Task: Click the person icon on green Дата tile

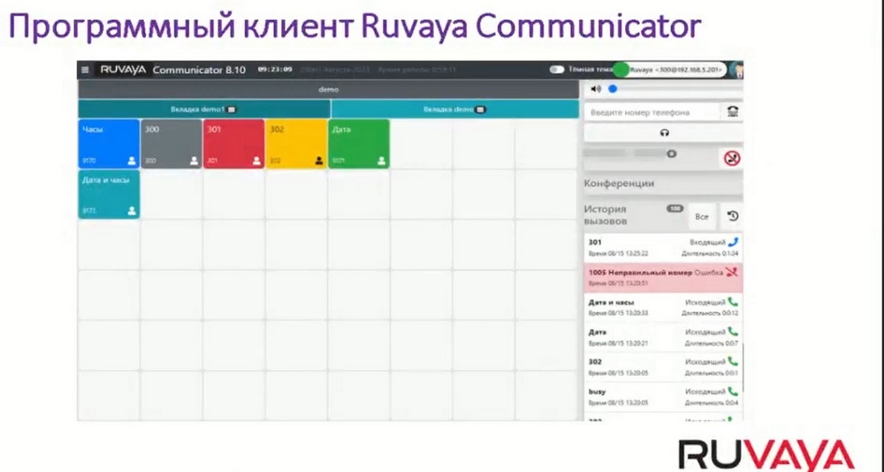Action: (381, 161)
